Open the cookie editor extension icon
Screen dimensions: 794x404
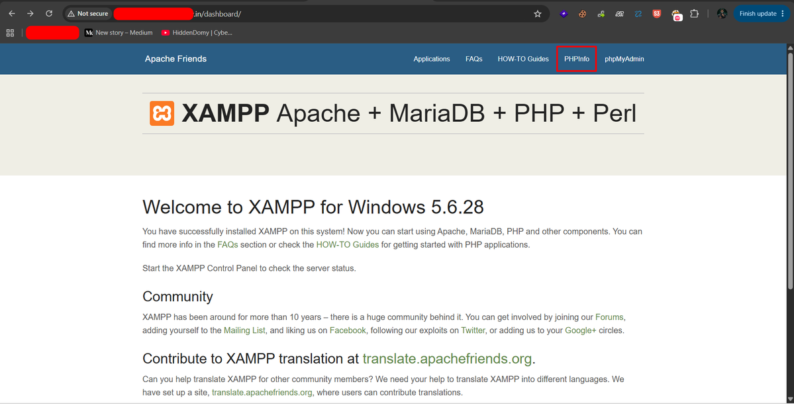tap(582, 14)
